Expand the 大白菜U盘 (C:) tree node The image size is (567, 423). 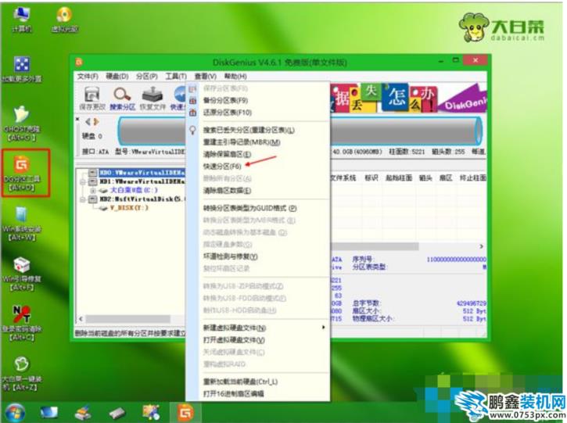93,191
